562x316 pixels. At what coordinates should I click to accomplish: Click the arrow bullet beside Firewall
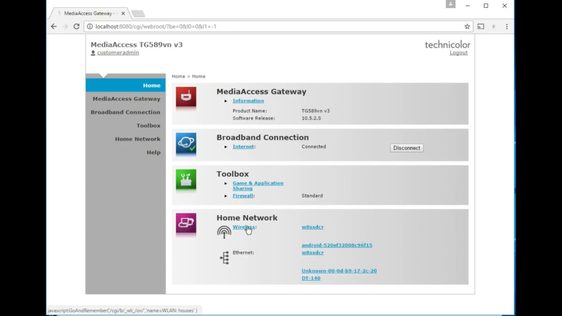point(226,196)
